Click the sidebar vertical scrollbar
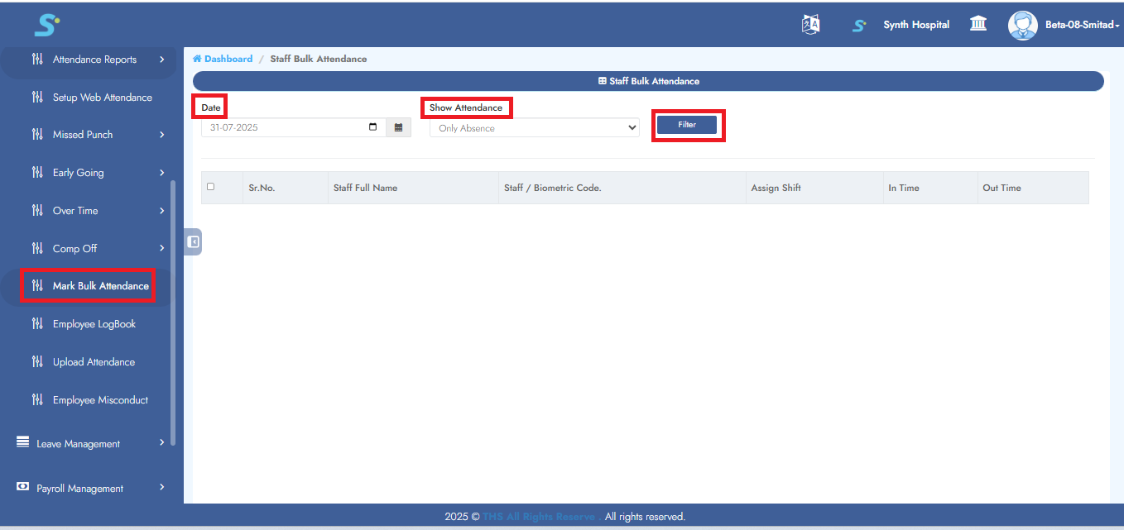Image resolution: width=1124 pixels, height=530 pixels. [173, 314]
